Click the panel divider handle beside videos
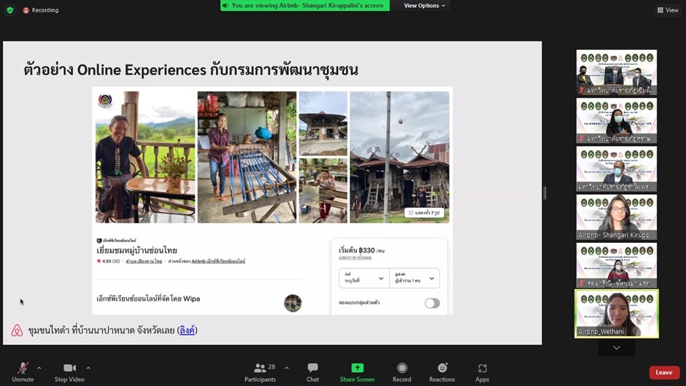This screenshot has height=386, width=686. point(544,193)
